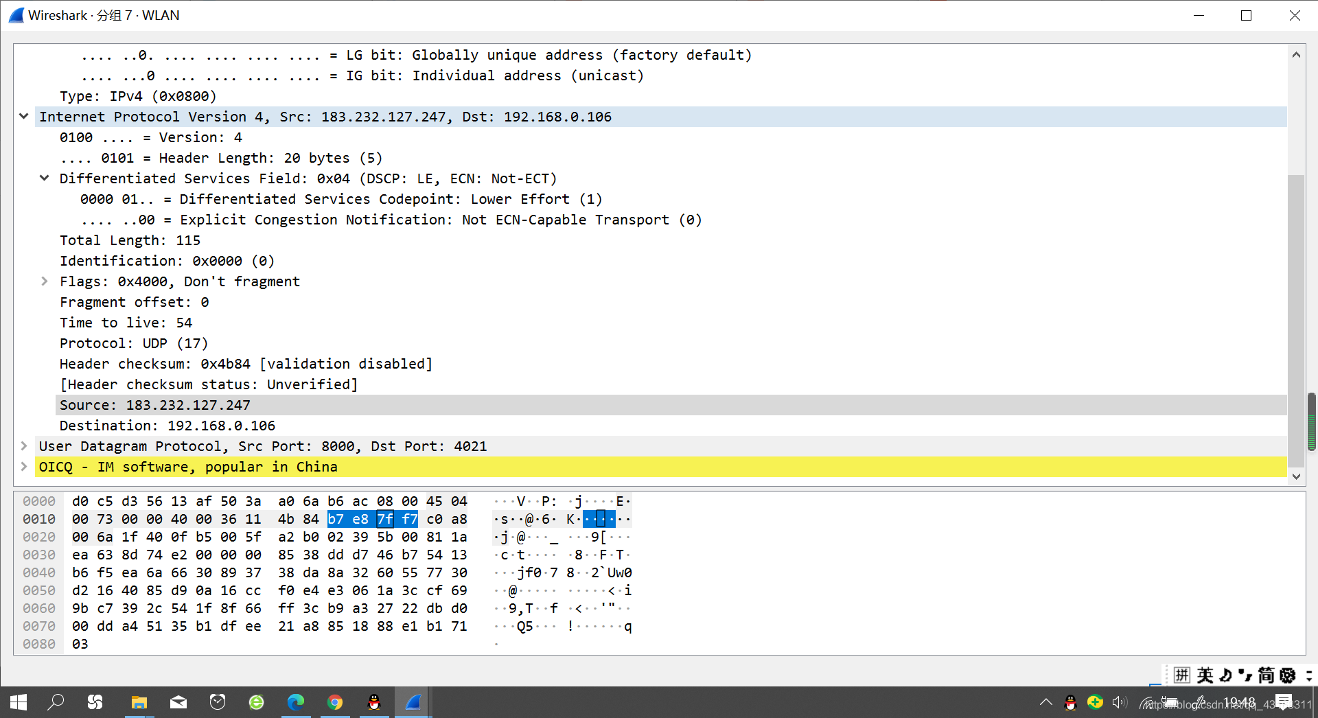Open the pinwheel app in taskbar

coord(95,702)
